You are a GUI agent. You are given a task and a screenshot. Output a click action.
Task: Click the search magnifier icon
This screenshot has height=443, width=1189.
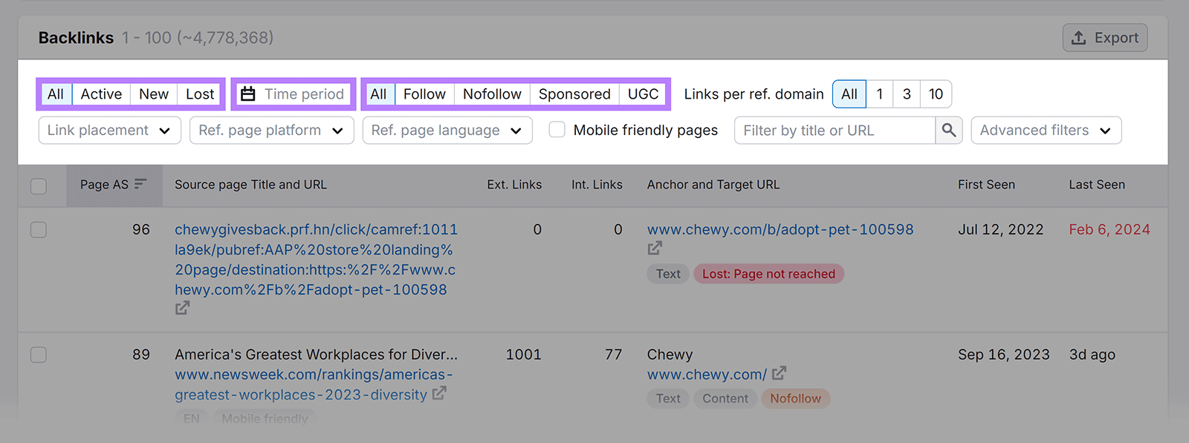click(x=948, y=131)
